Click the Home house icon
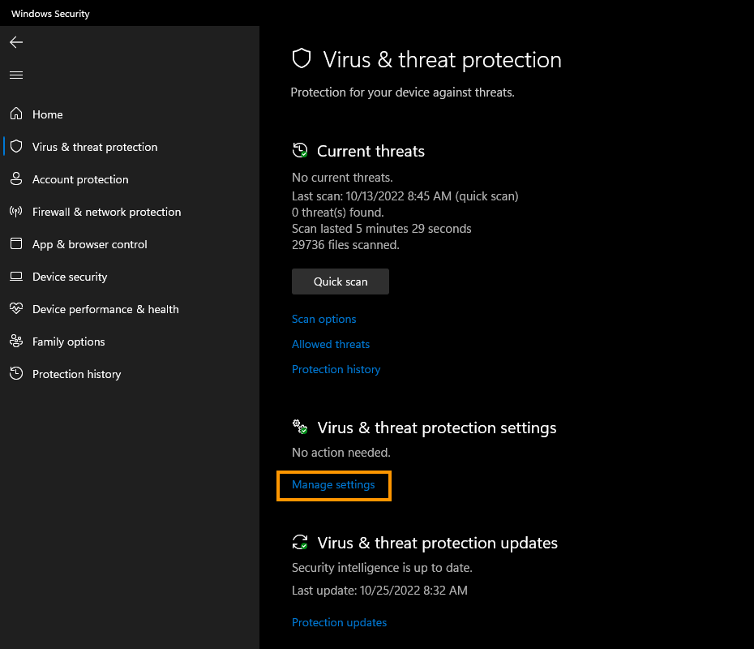The image size is (754, 649). point(16,114)
